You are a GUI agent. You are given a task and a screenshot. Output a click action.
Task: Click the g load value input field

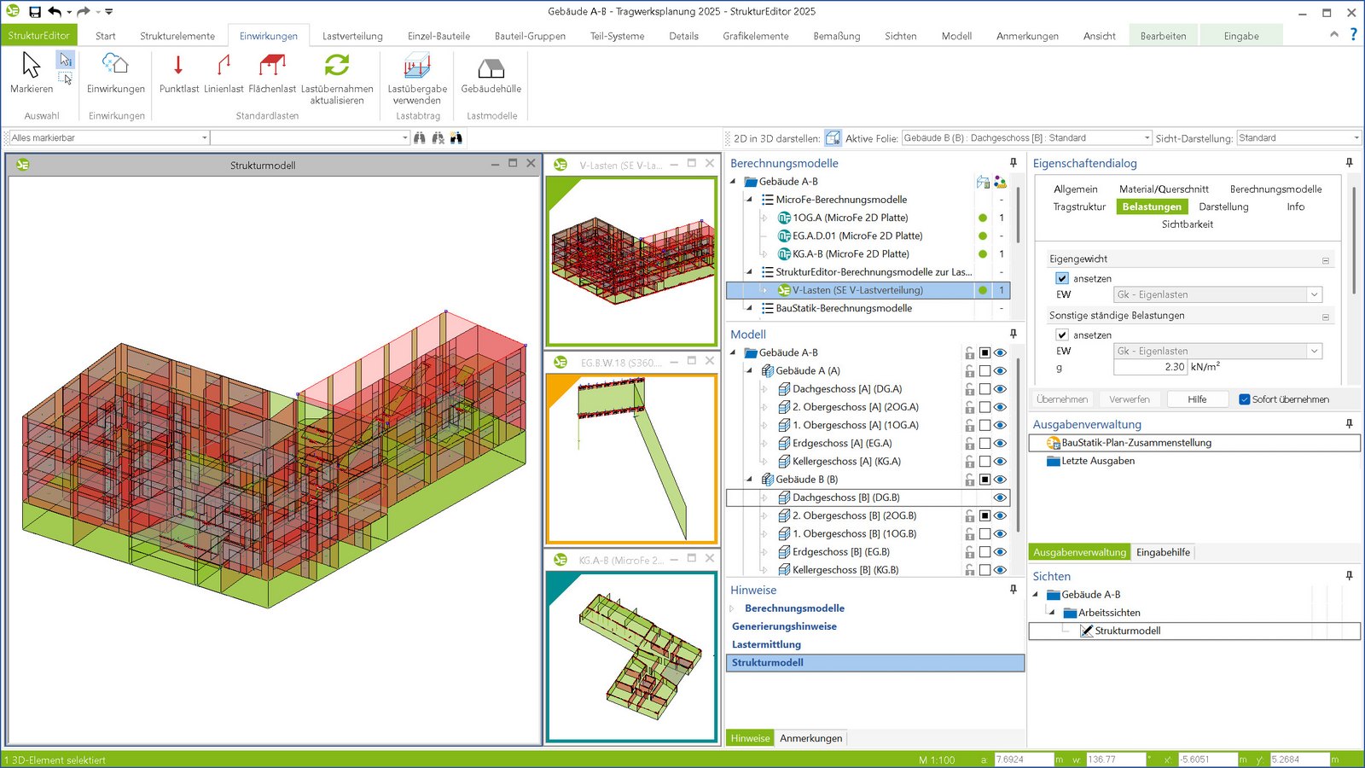point(1150,367)
